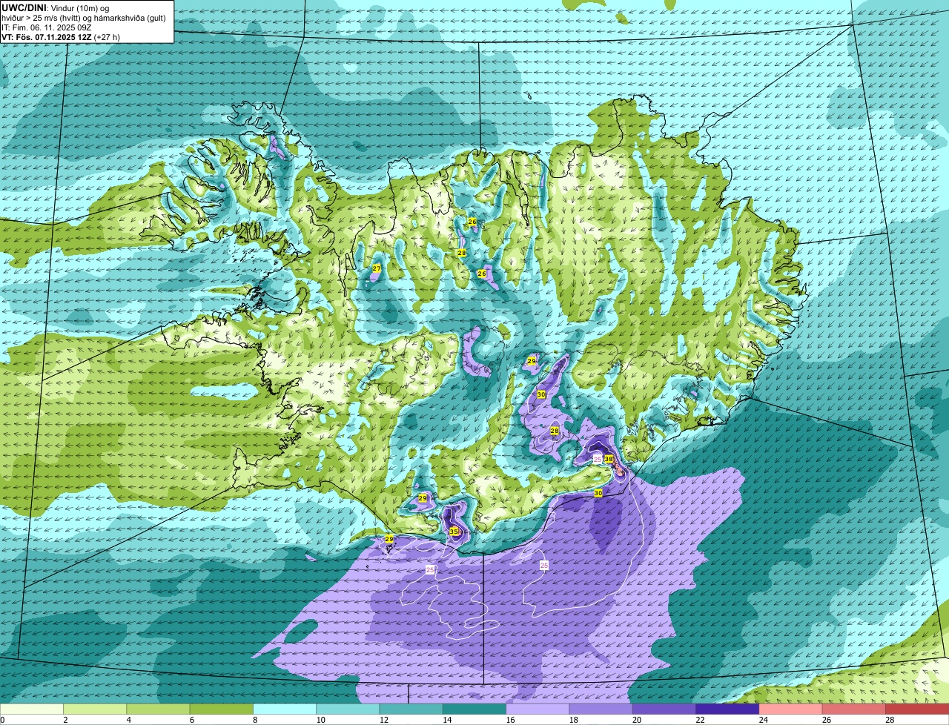Click scale label 24 on the color bar
949x725 pixels.
click(x=763, y=720)
